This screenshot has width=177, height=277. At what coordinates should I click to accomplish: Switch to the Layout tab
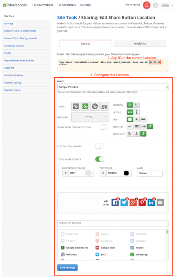pos(85,43)
